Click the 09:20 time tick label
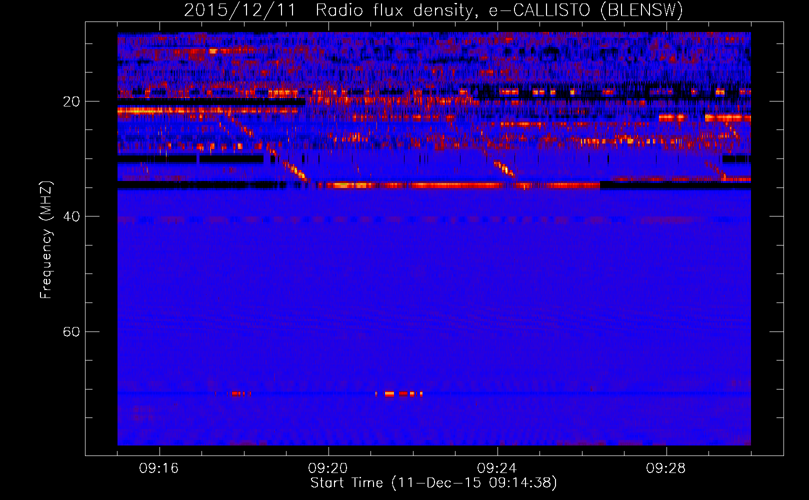 click(328, 468)
